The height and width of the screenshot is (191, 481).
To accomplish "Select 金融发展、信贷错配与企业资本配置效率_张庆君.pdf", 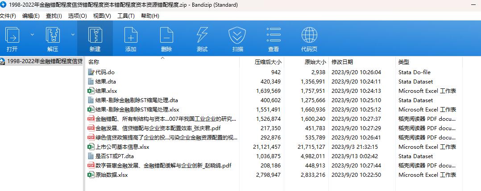I will pyautogui.click(x=158, y=128).
